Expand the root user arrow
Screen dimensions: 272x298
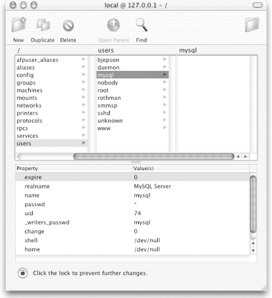(x=165, y=90)
